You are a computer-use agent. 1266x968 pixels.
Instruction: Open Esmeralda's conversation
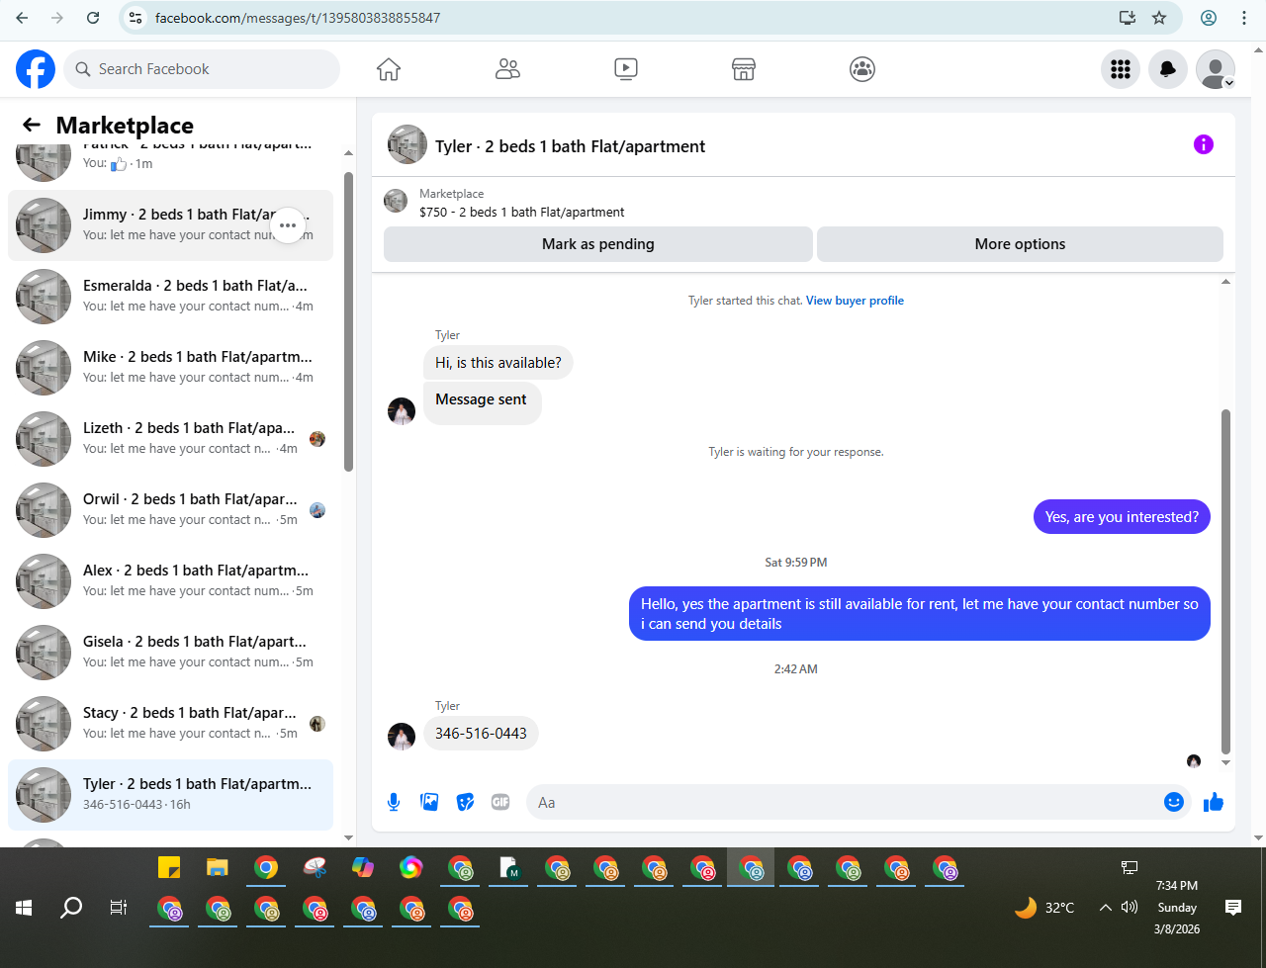pyautogui.click(x=170, y=297)
